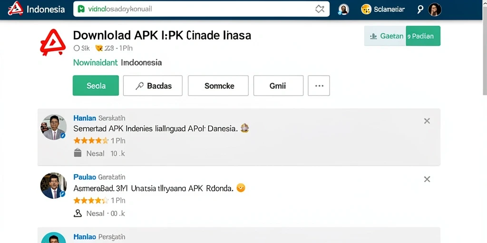
Task: Click emoji at end of Hanlan Serskatin review
Action: pyautogui.click(x=245, y=128)
